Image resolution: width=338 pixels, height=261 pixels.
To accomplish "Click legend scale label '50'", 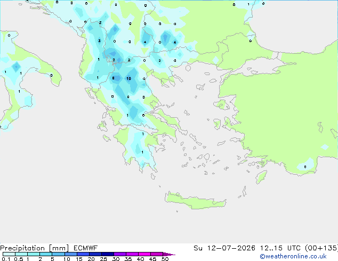I will tap(165, 259).
